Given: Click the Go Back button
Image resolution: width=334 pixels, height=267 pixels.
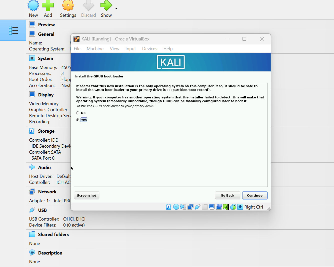Looking at the screenshot, I should tap(227, 195).
